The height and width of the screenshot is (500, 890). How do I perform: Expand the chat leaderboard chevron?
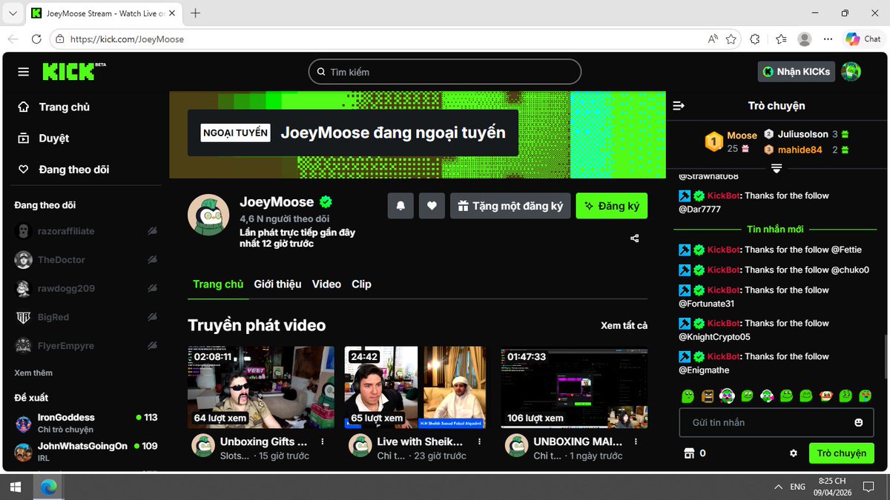(x=777, y=169)
